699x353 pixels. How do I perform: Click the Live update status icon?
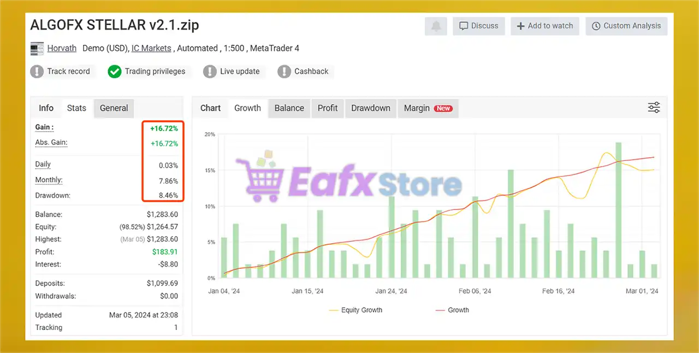click(x=210, y=72)
